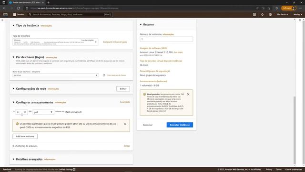Open the Compare instance types link
305x172 pixels.
click(115, 42)
